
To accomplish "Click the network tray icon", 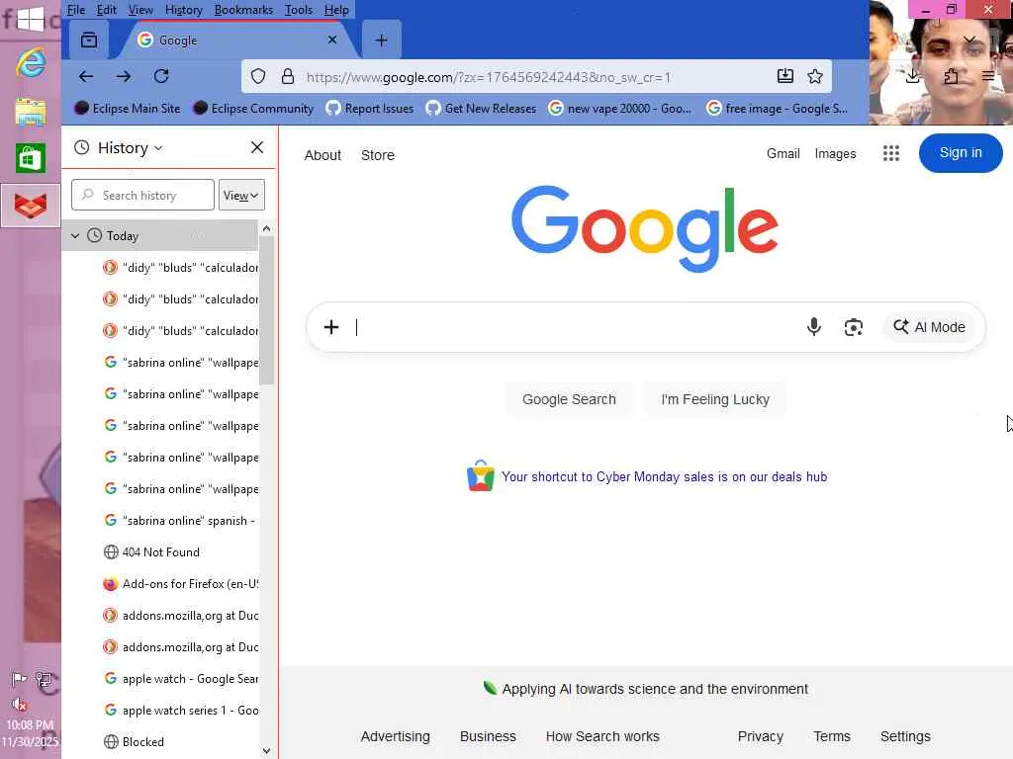I will click(x=44, y=679).
